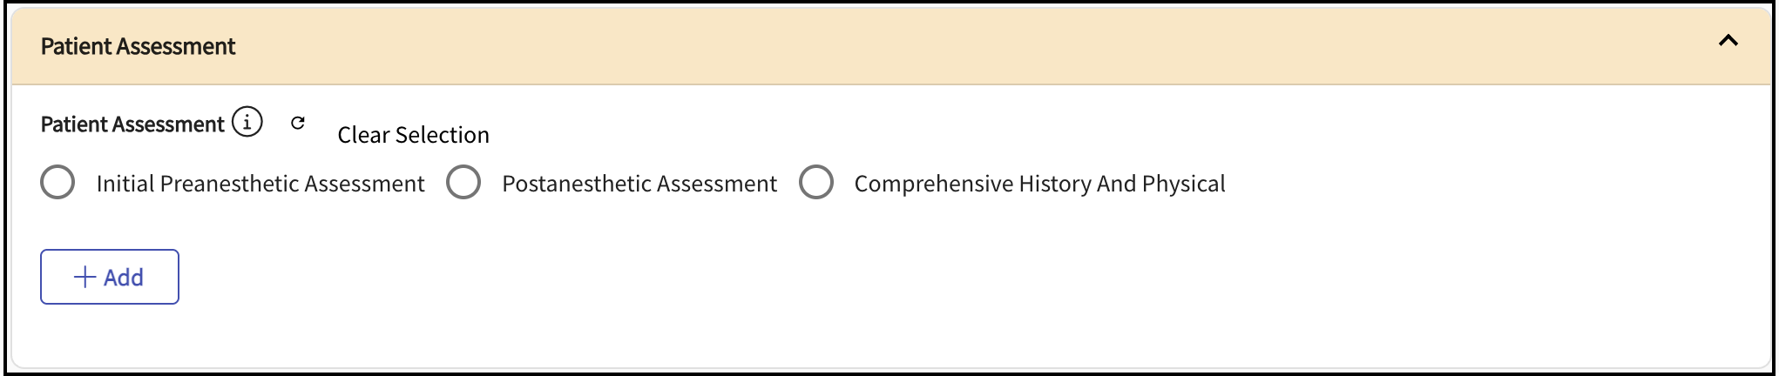Click the info icon beside Patient Assessment
The image size is (1779, 376).
point(247,123)
